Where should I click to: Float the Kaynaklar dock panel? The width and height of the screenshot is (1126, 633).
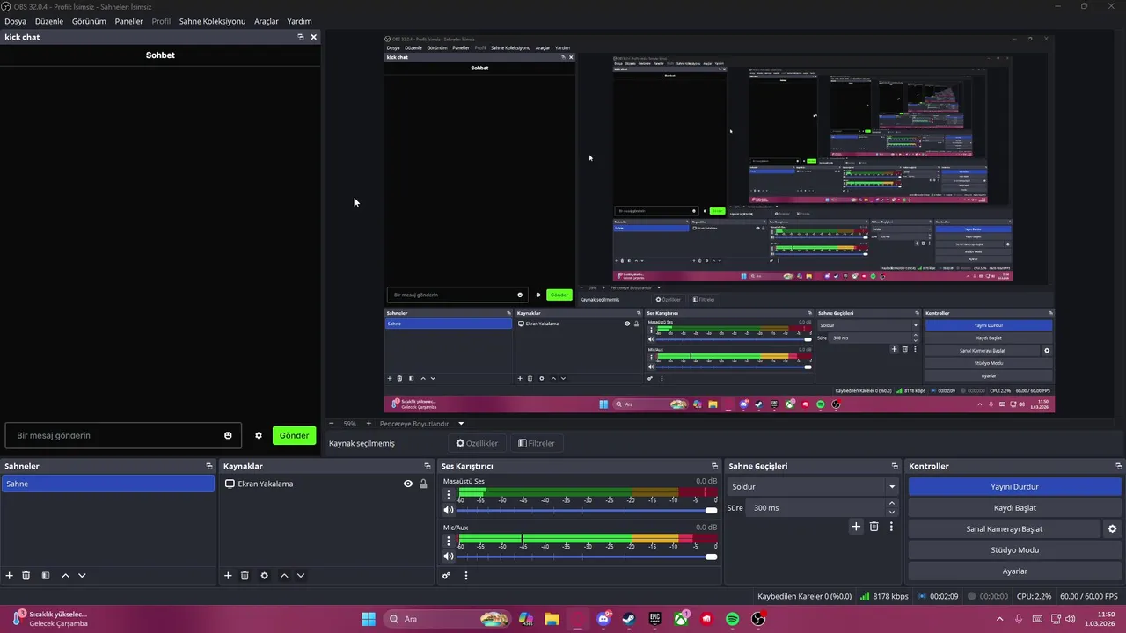click(428, 466)
